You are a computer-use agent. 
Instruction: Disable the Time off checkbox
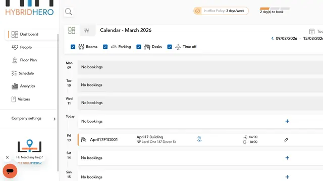[170, 47]
